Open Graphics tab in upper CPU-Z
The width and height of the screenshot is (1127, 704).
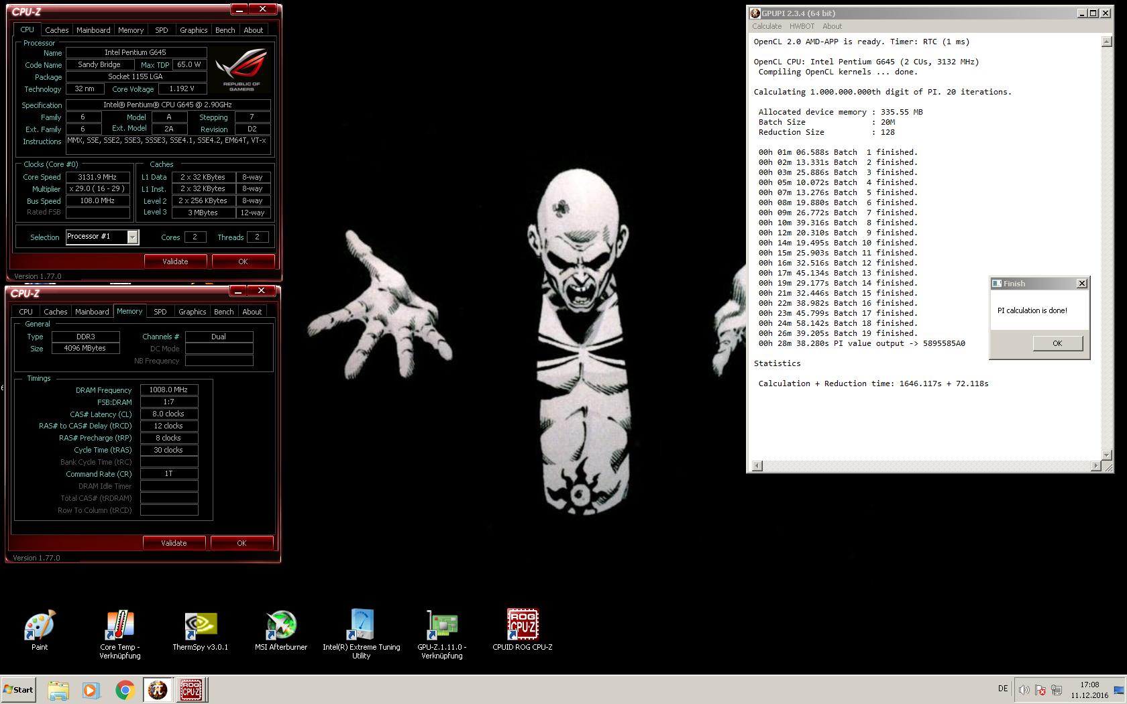[194, 30]
